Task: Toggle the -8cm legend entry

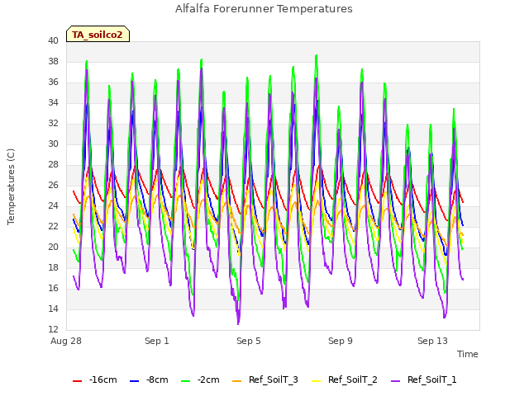Action: tap(149, 379)
